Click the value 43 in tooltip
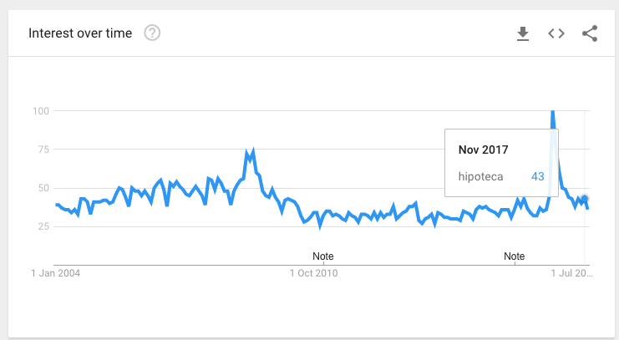Screen dimensions: 619x340 [538, 176]
